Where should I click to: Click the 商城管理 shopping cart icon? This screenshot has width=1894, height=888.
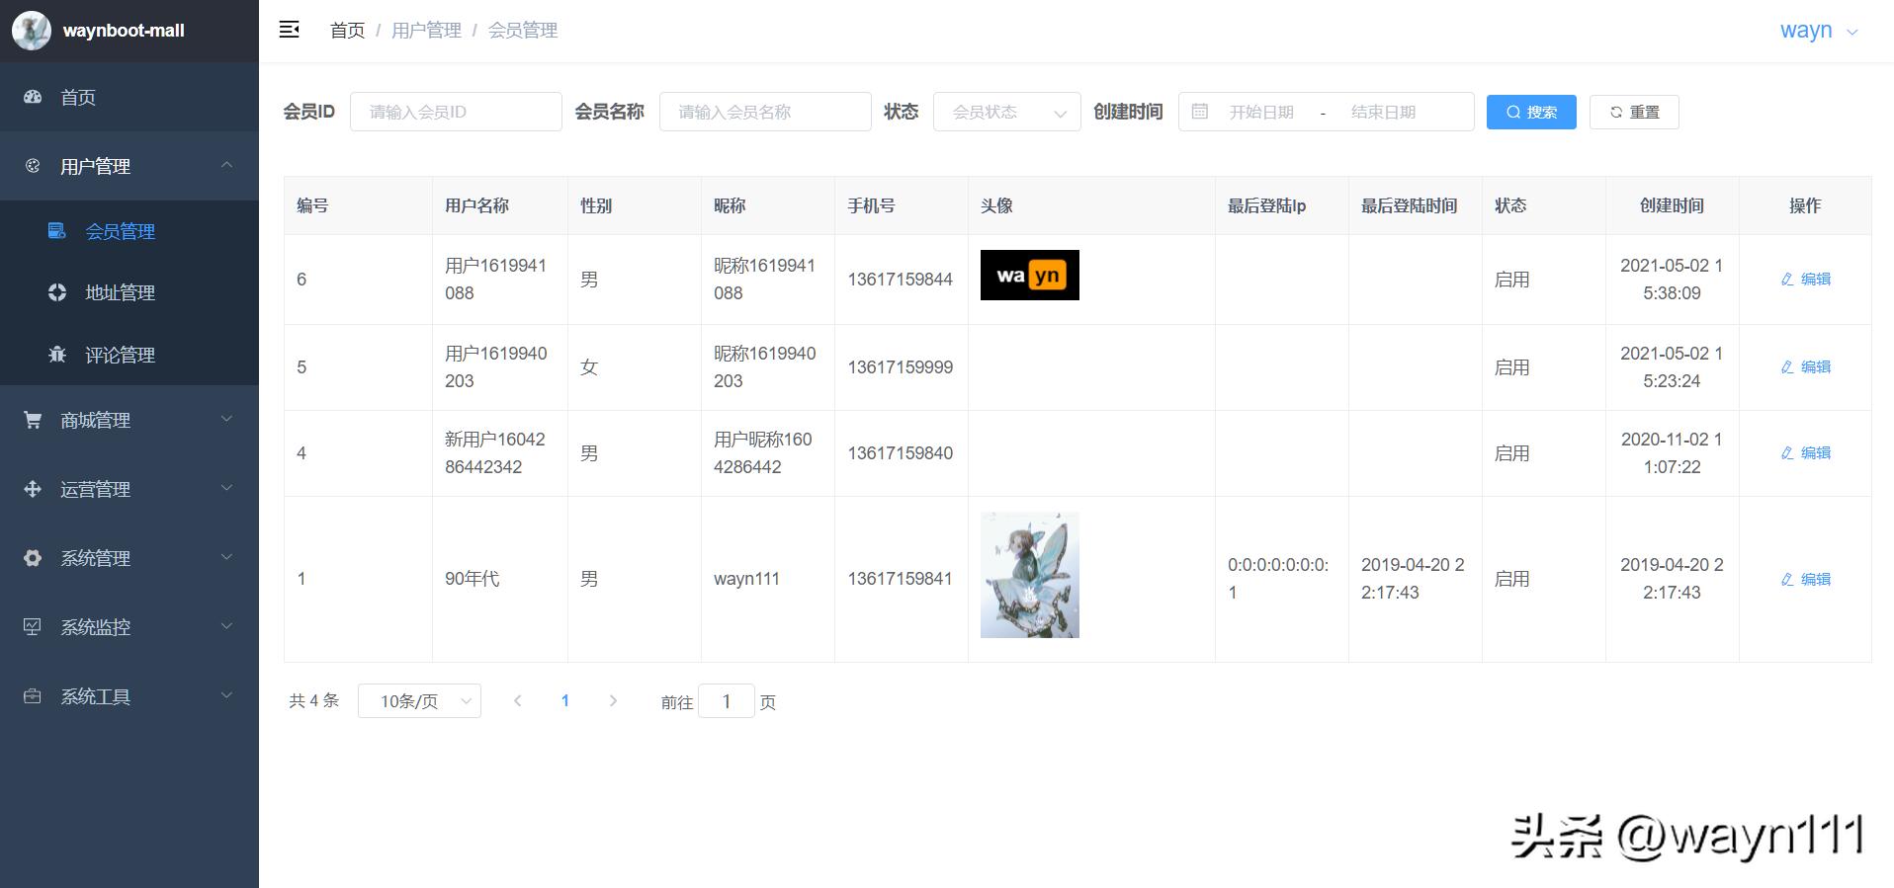point(33,420)
